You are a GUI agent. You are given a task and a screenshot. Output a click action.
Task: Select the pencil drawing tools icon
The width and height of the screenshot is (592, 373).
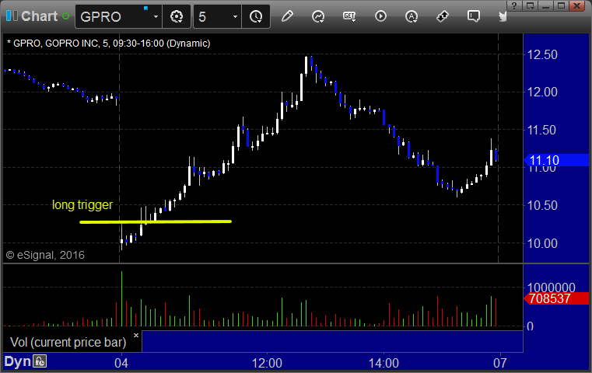click(287, 16)
